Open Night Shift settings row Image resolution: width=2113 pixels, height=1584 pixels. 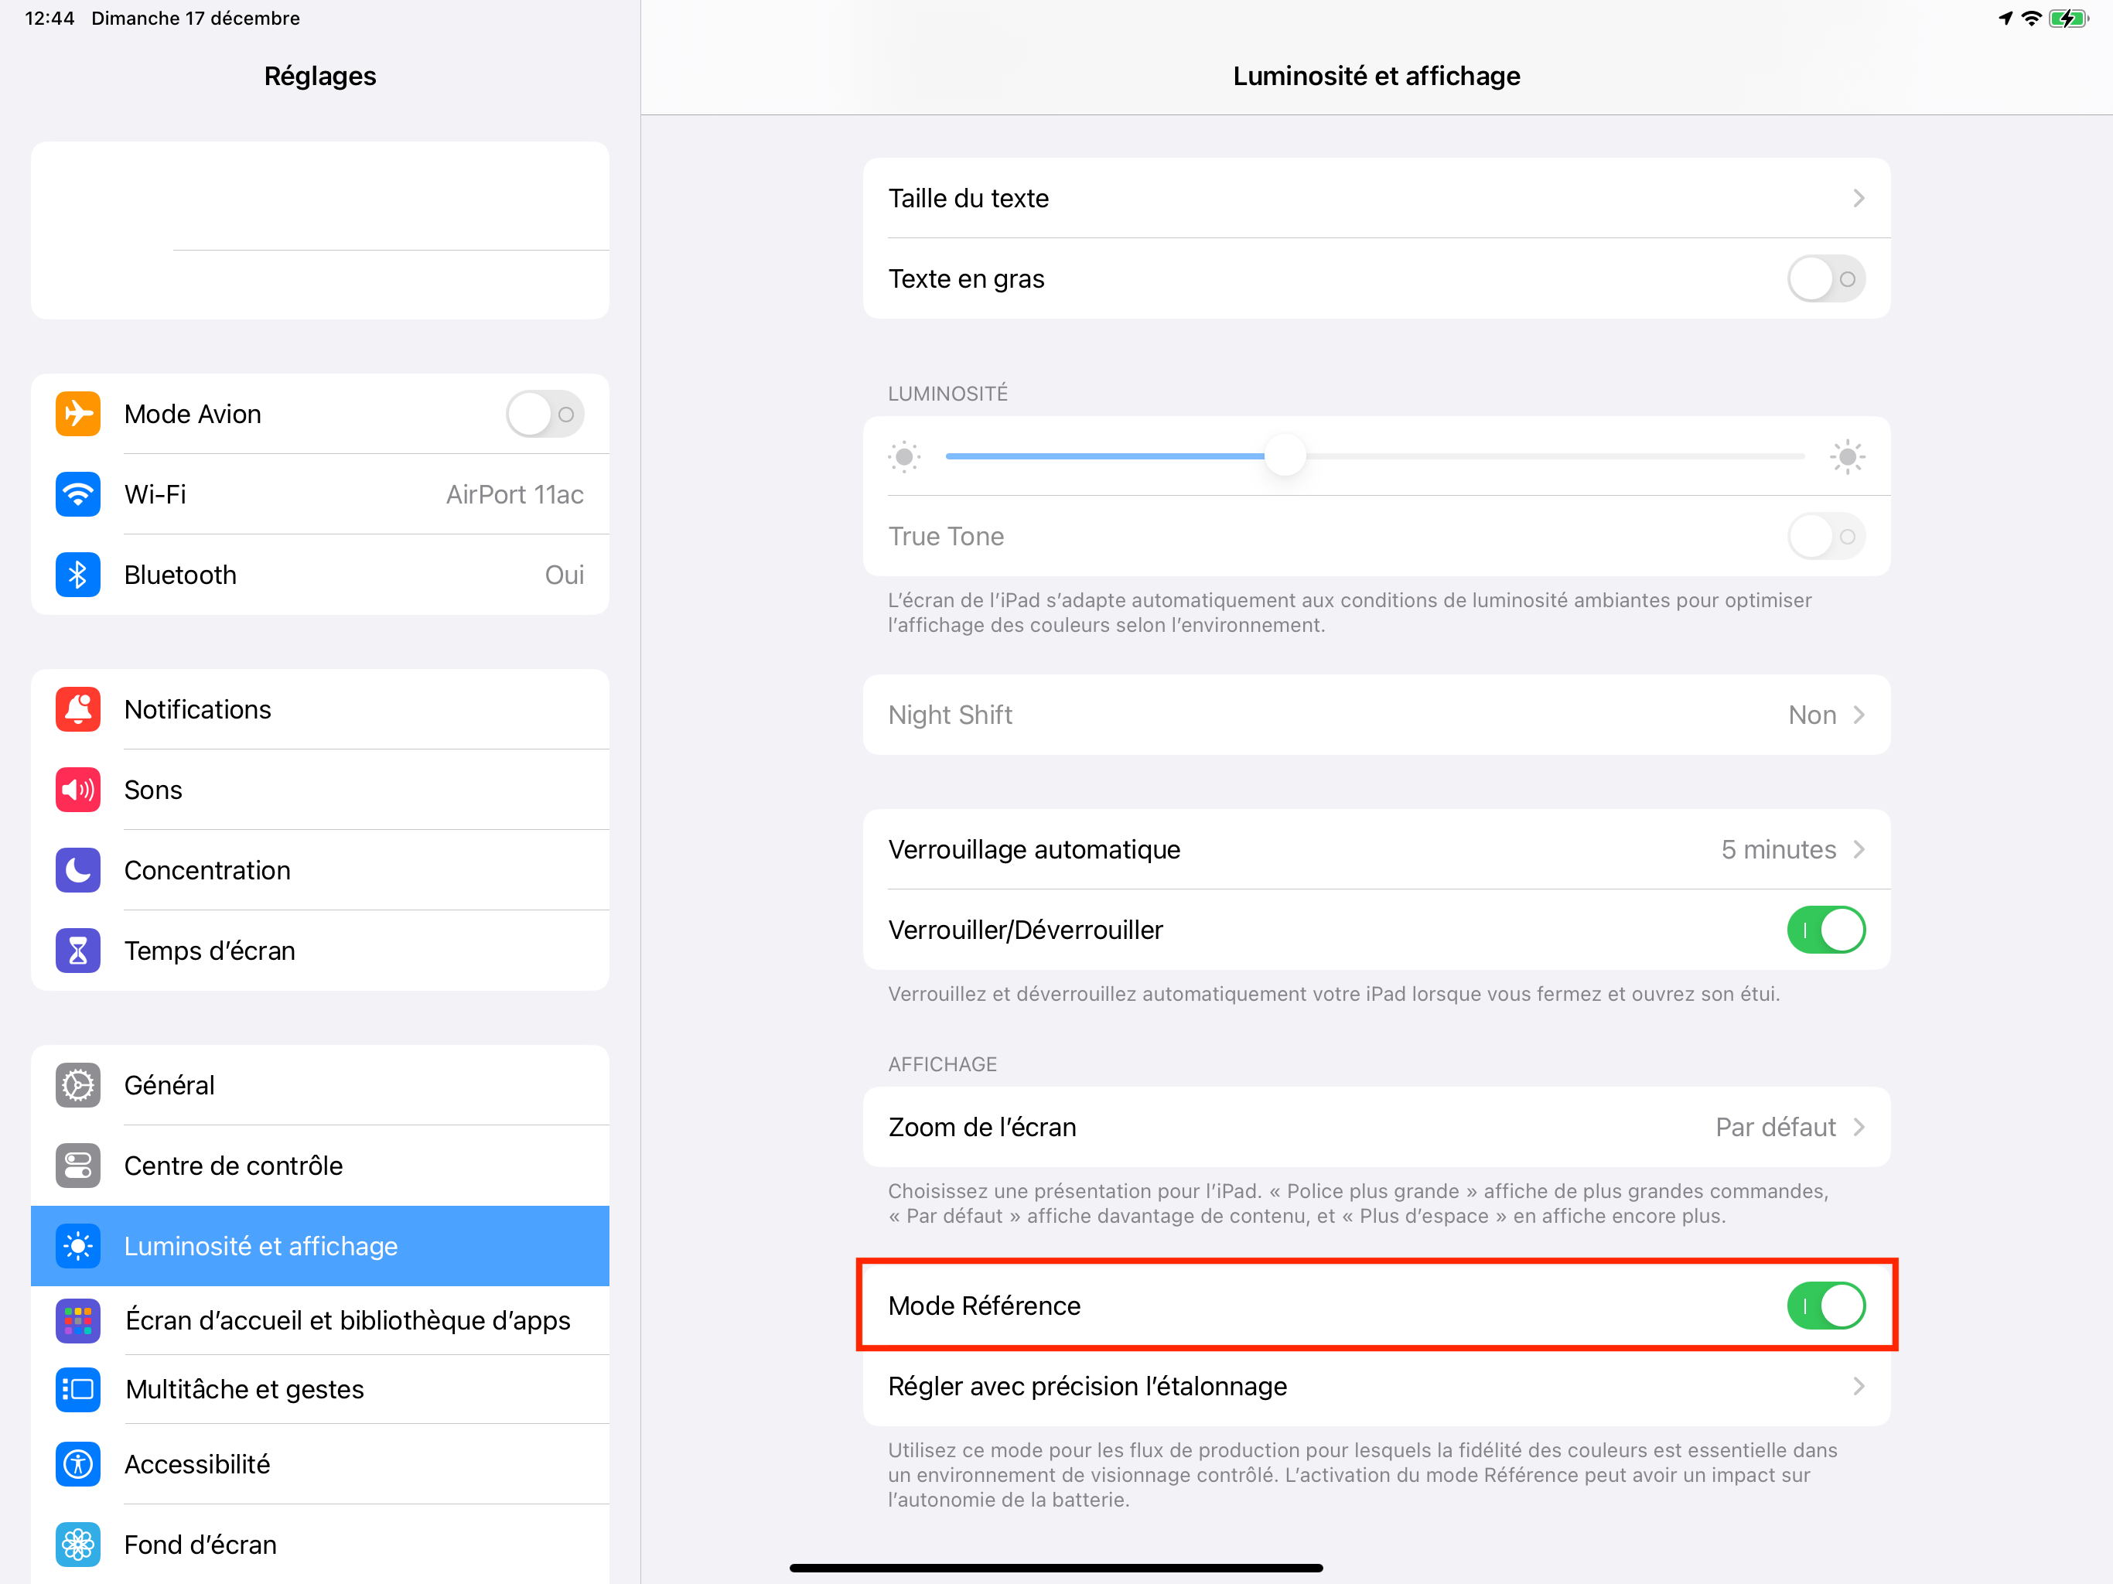tap(1377, 715)
